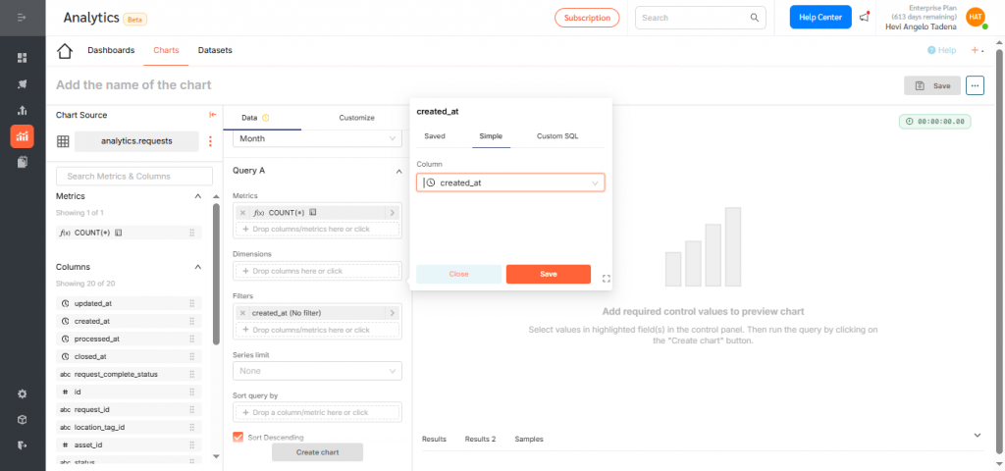Open the more options button next to Save

pyautogui.click(x=974, y=85)
